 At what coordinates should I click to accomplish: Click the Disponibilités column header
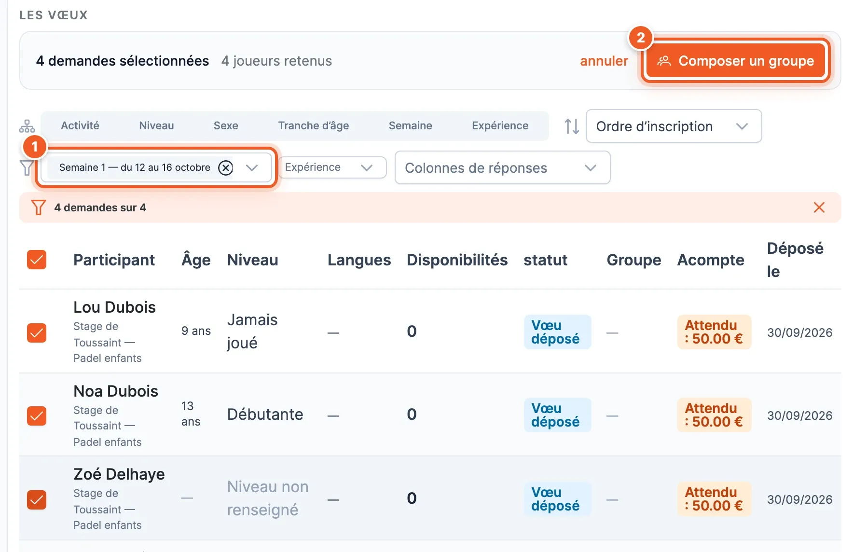457,260
